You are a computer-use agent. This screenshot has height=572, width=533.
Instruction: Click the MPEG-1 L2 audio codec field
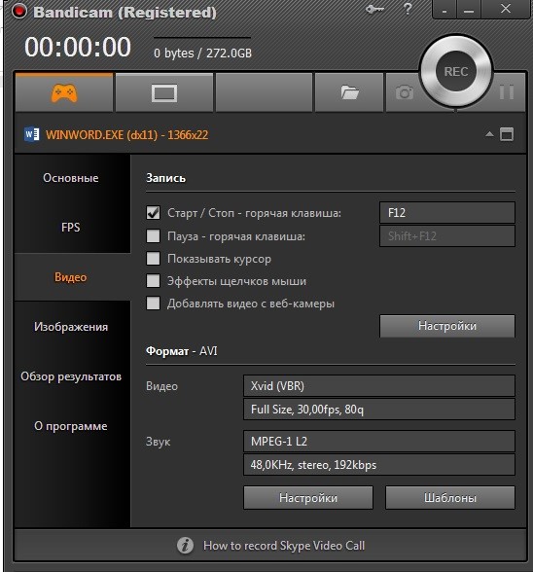(379, 442)
